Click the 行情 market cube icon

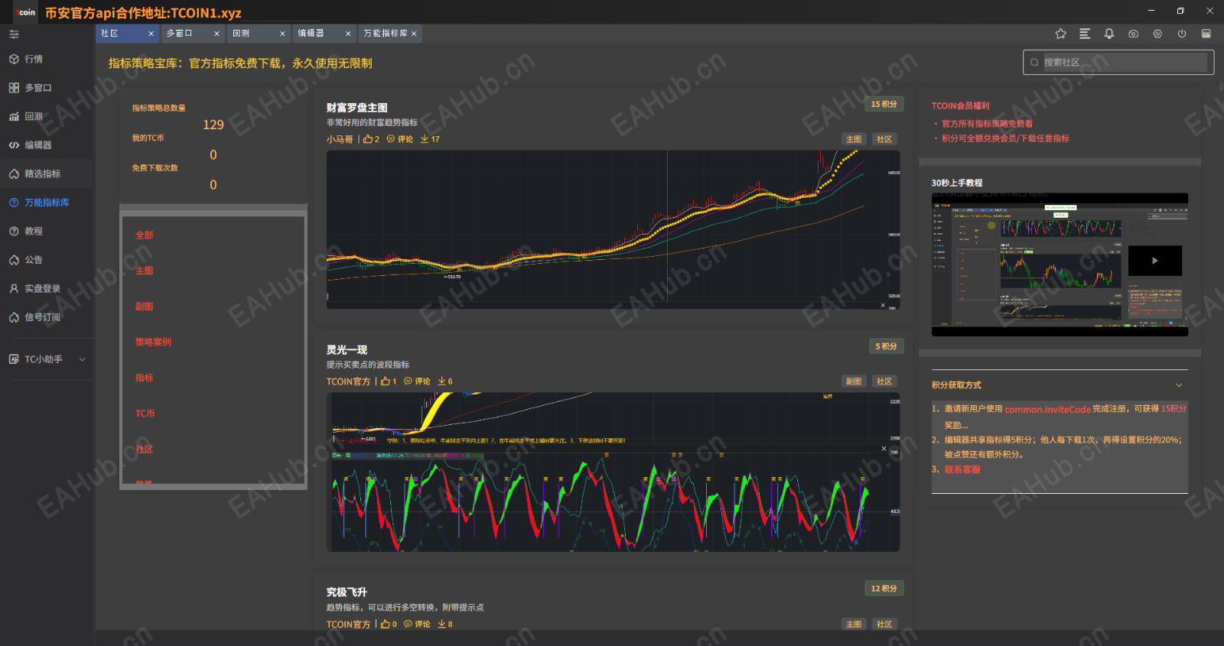tap(14, 59)
